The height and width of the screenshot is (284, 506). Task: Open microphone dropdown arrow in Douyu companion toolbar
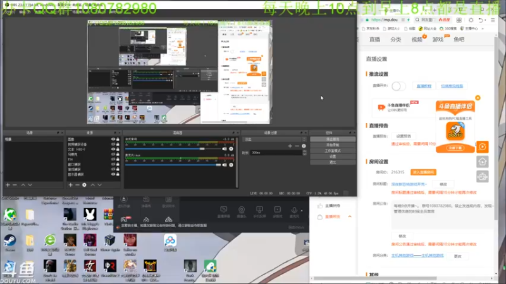pyautogui.click(x=302, y=211)
